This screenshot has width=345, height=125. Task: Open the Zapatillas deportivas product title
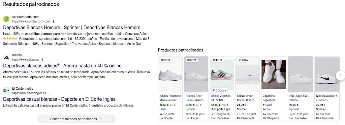pyautogui.click(x=271, y=98)
